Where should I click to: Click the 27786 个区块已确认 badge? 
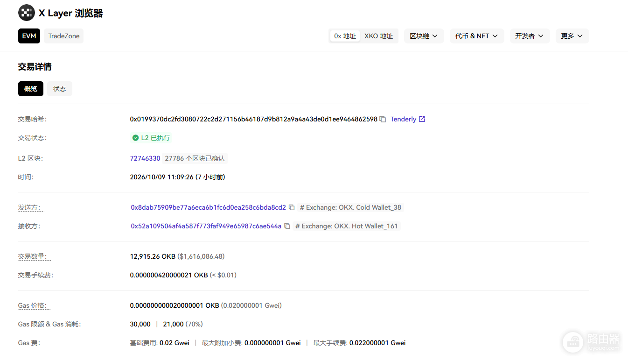pyautogui.click(x=195, y=158)
